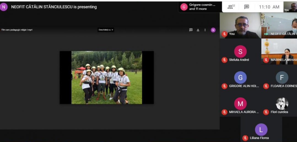
Task: Select the GRIGORE ALIN participant tile
Action: click(x=240, y=79)
